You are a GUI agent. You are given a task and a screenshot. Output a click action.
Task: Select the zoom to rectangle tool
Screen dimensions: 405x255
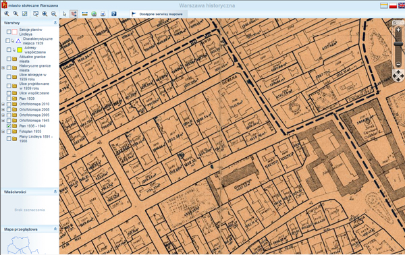(36, 13)
